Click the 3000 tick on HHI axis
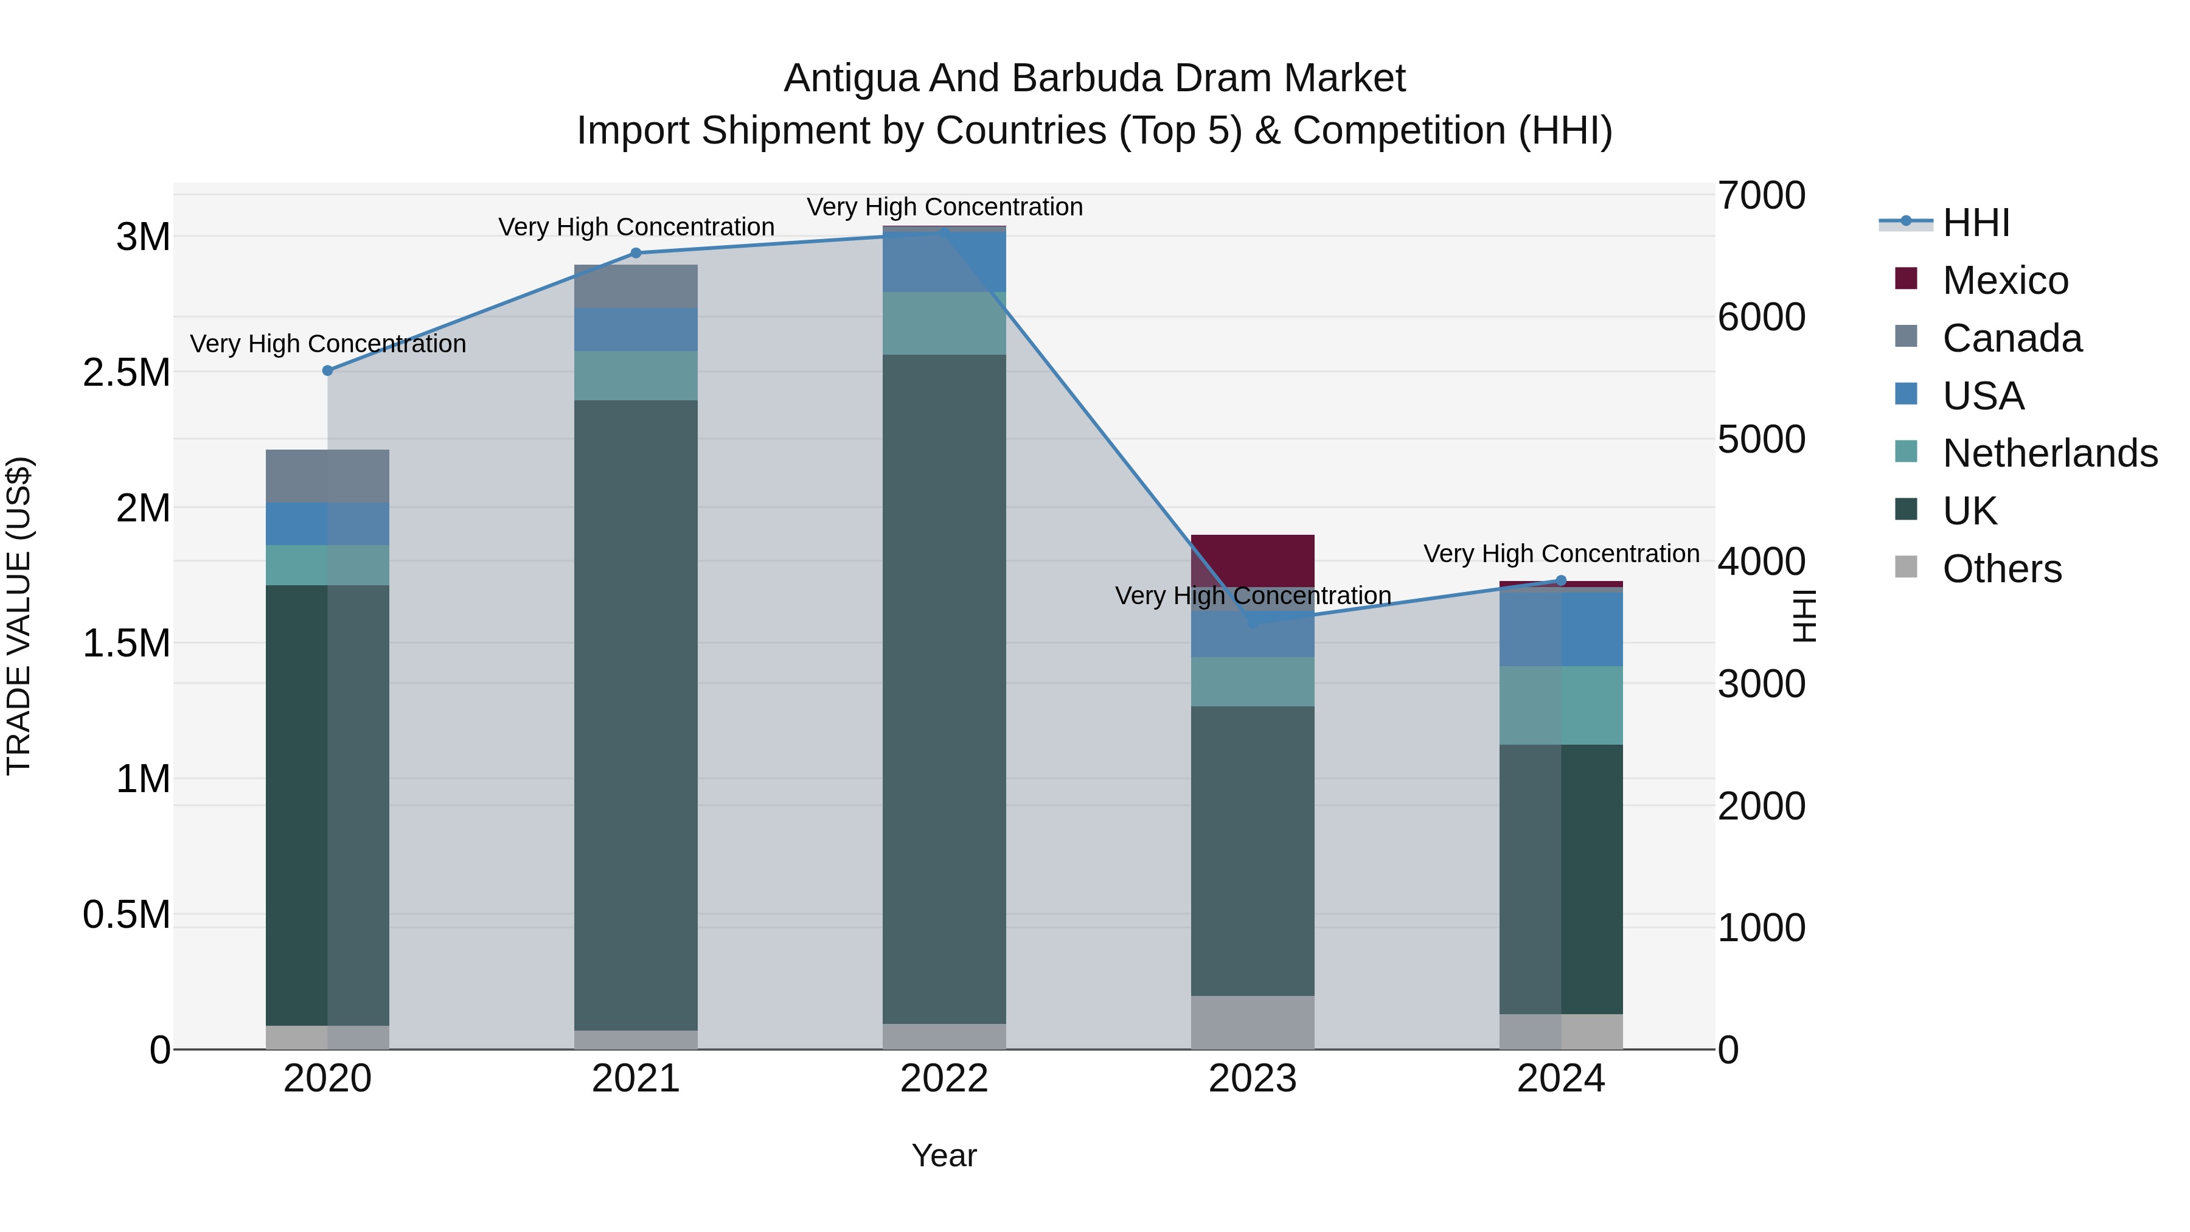The image size is (2190, 1232). point(1762,684)
